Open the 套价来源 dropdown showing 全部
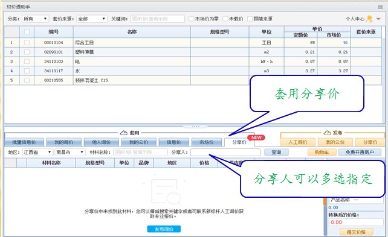 [91, 19]
